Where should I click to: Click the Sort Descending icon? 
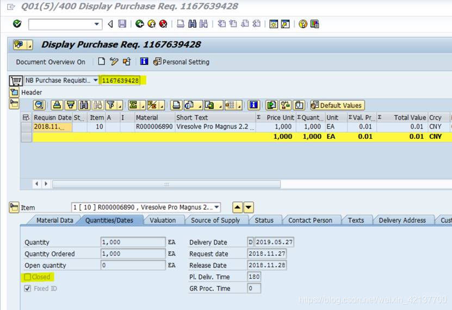[x=71, y=105]
